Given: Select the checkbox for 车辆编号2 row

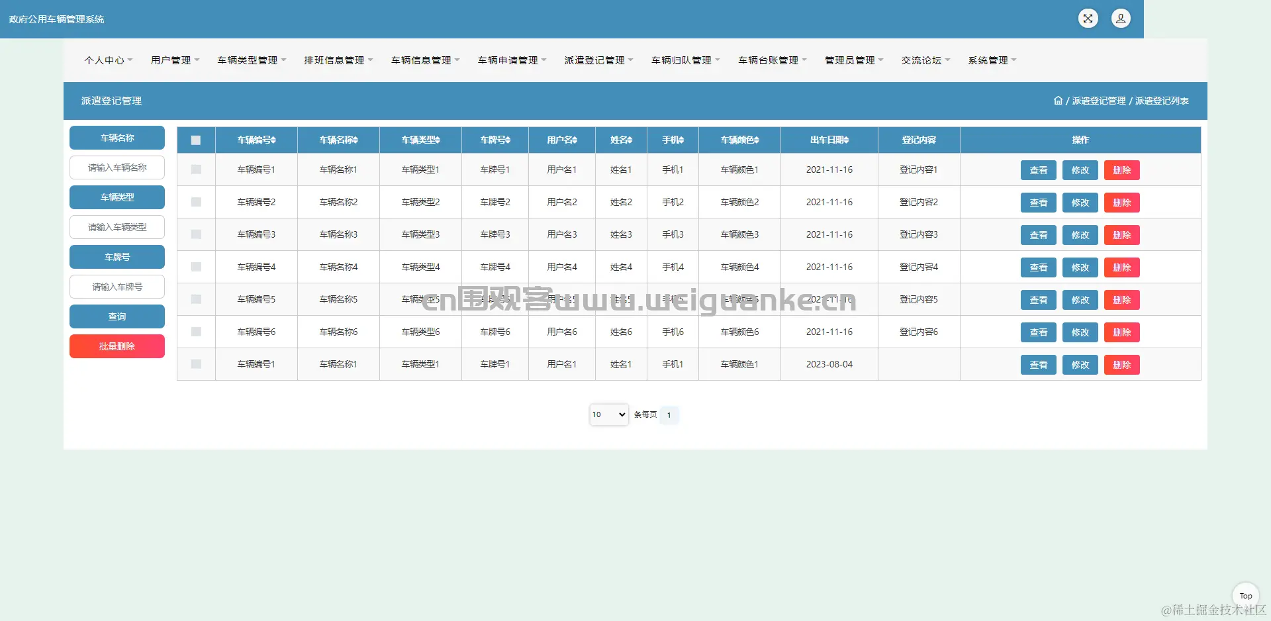Looking at the screenshot, I should [196, 202].
